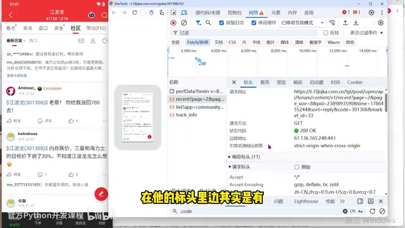The height and width of the screenshot is (228, 405).
Task: Enable the invert filter checkbox
Action: [x=325, y=33]
